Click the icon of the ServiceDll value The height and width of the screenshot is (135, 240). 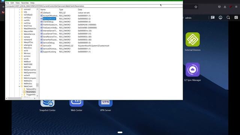42,46
